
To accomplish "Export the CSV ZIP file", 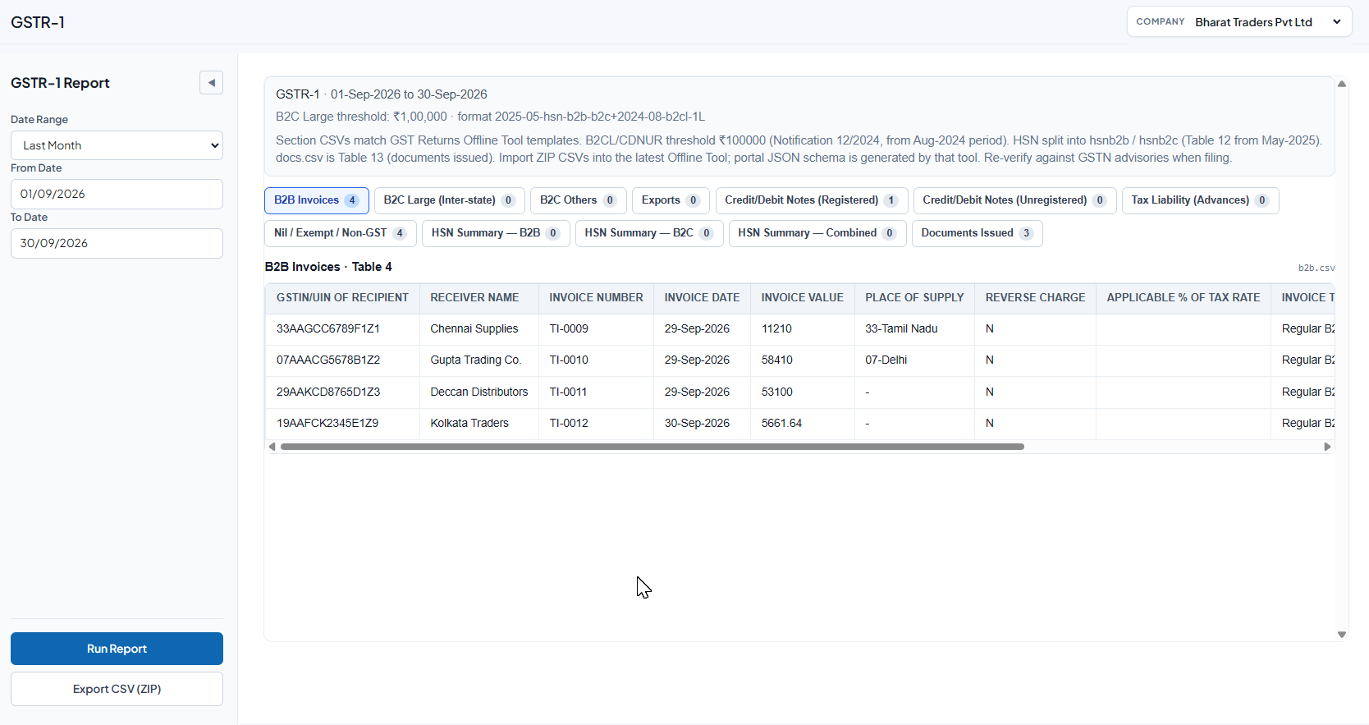I will pyautogui.click(x=117, y=689).
